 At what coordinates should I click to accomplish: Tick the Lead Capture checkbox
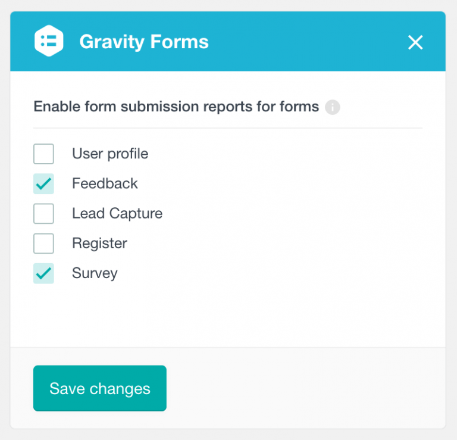pyautogui.click(x=44, y=213)
